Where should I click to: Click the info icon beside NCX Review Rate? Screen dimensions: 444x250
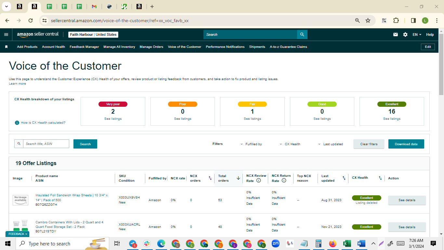pos(259,180)
